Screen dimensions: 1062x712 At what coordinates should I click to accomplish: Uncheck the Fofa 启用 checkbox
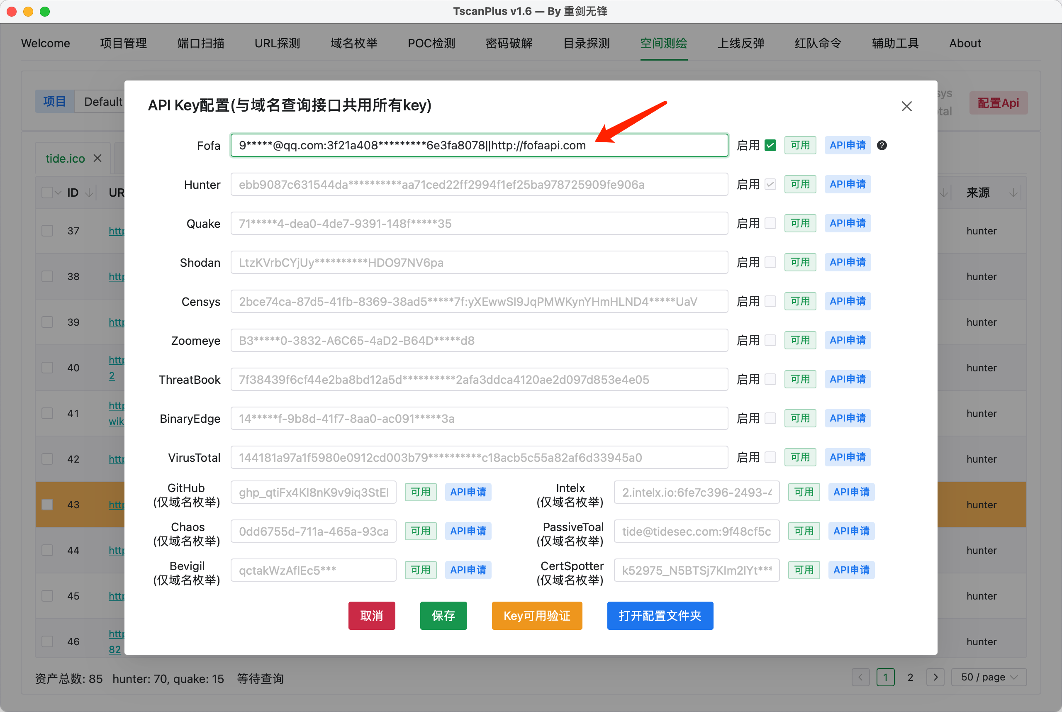click(770, 145)
